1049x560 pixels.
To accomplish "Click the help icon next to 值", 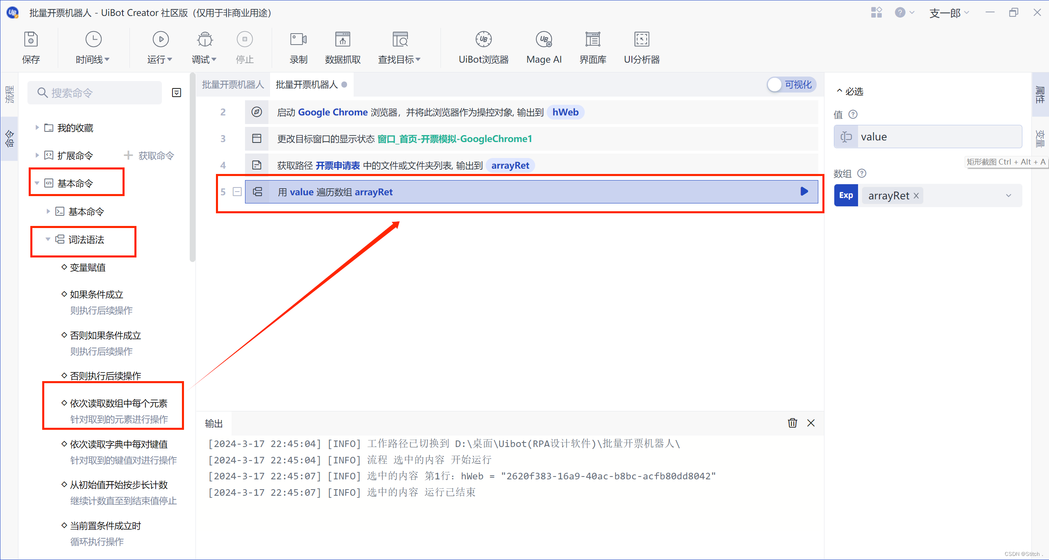I will point(853,114).
